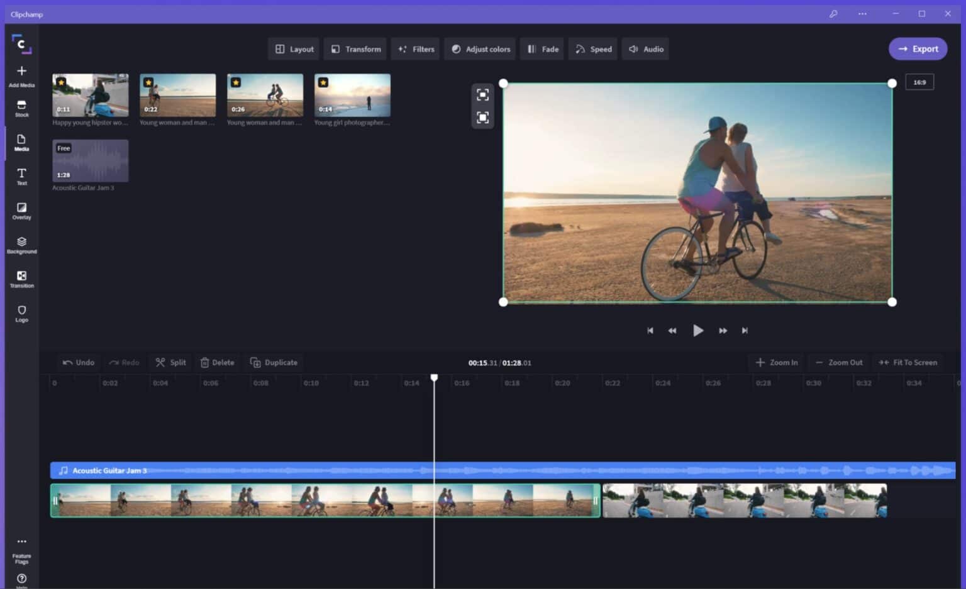Image resolution: width=966 pixels, height=589 pixels.
Task: Zoom In on the timeline
Action: click(777, 363)
